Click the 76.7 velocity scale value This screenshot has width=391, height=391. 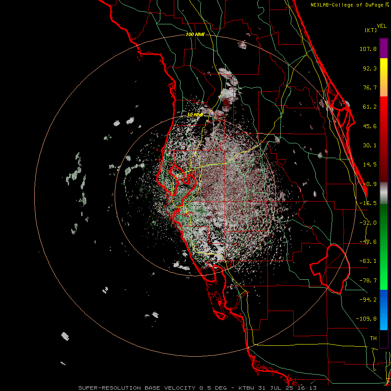click(x=370, y=87)
